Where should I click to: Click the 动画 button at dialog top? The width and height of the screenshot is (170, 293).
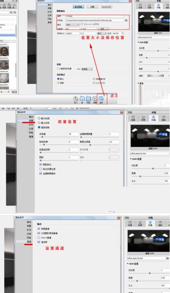[92, 7]
